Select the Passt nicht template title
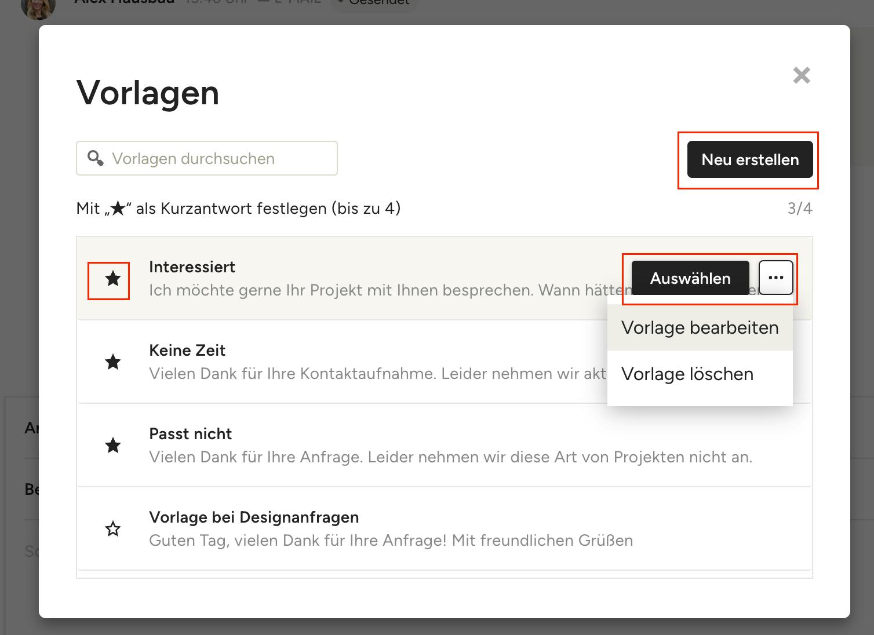This screenshot has height=635, width=874. click(x=190, y=434)
